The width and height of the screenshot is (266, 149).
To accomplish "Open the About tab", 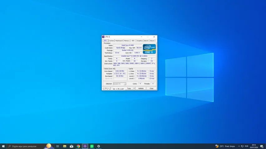I will pyautogui.click(x=152, y=41).
